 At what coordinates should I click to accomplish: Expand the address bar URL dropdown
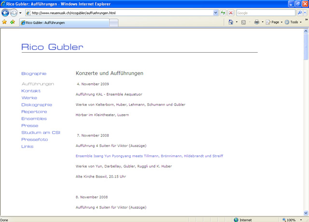(216, 13)
